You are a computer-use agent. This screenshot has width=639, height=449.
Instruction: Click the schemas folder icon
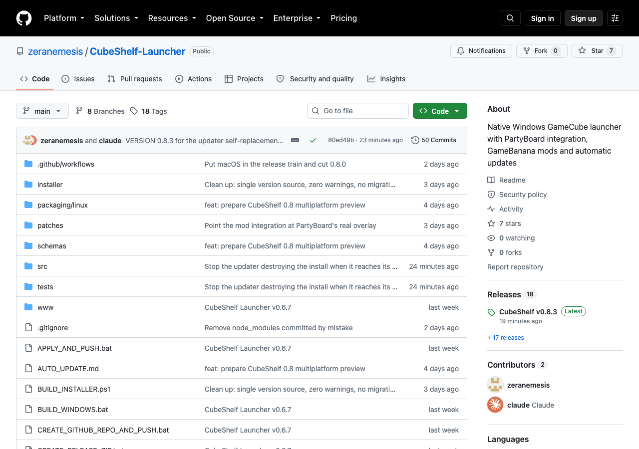coord(28,246)
